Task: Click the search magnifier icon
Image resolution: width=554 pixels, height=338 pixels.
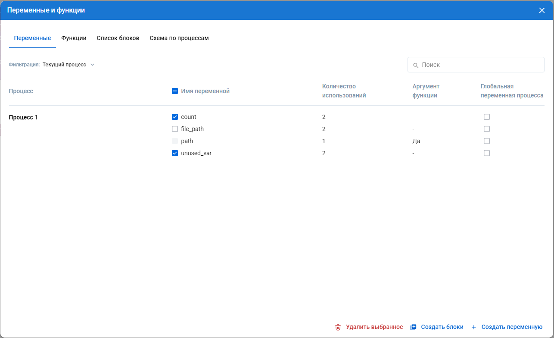Action: pyautogui.click(x=416, y=65)
